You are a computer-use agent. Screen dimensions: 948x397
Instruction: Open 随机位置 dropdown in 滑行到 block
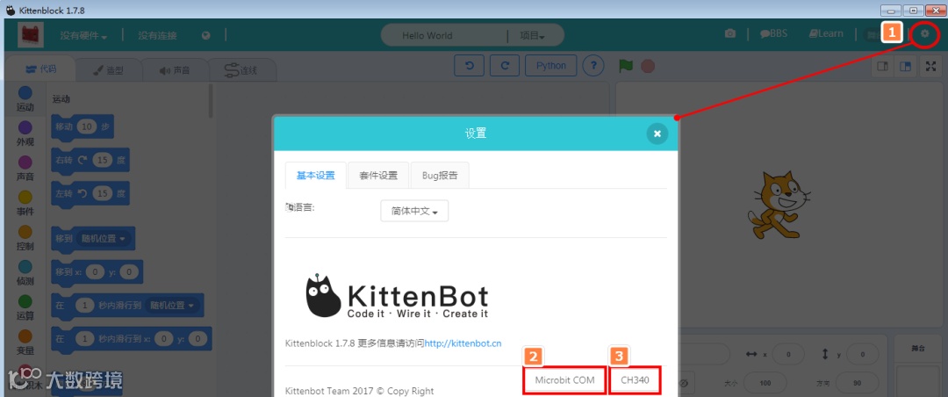click(x=173, y=306)
